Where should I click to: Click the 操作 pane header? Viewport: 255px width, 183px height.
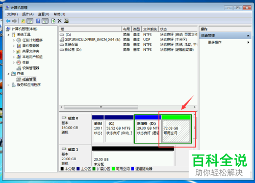click(225, 29)
